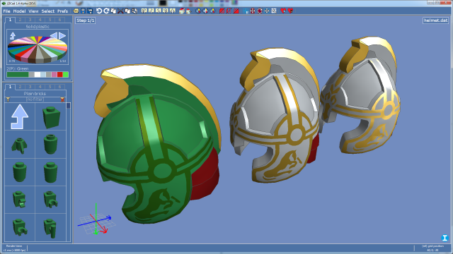Click the blue info icon in the viewport corner

tap(445, 238)
